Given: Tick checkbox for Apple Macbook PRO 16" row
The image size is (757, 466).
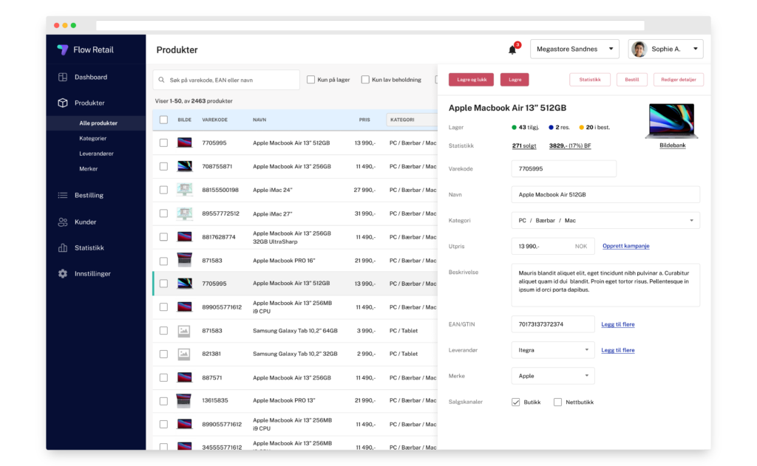Looking at the screenshot, I should pyautogui.click(x=163, y=261).
